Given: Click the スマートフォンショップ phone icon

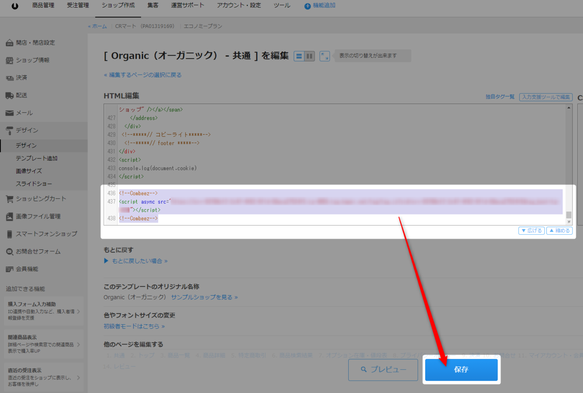Looking at the screenshot, I should pos(9,234).
